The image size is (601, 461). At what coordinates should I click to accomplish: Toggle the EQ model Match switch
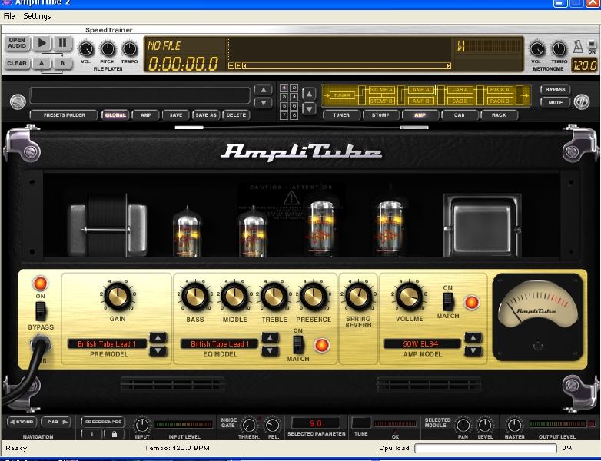(x=298, y=345)
